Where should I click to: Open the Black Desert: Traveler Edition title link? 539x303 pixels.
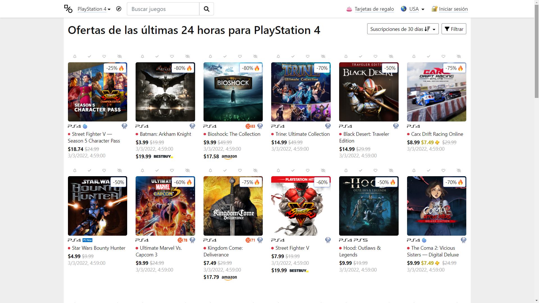pos(364,137)
